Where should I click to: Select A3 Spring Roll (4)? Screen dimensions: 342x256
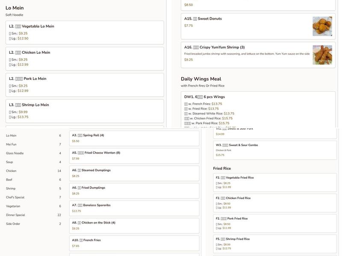(134, 138)
